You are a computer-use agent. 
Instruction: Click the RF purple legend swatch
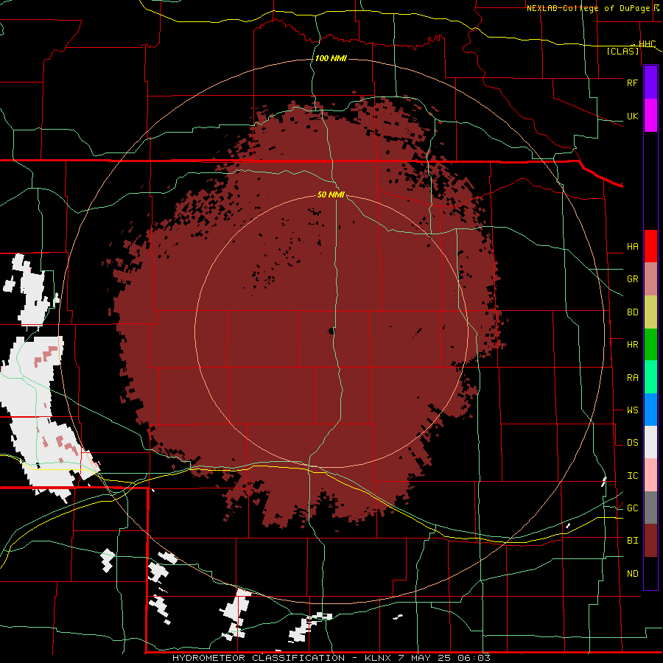650,83
